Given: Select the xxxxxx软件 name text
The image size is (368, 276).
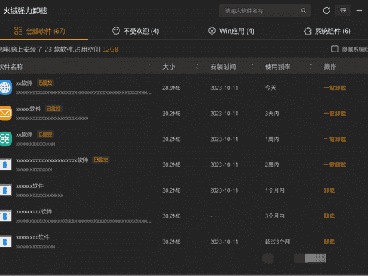Looking at the screenshot, I should (x=29, y=186).
